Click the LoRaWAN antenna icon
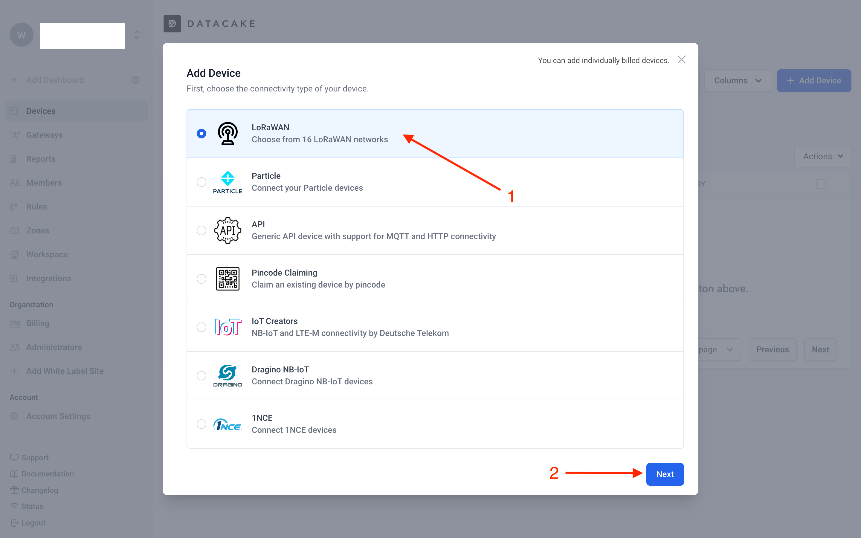 click(228, 134)
